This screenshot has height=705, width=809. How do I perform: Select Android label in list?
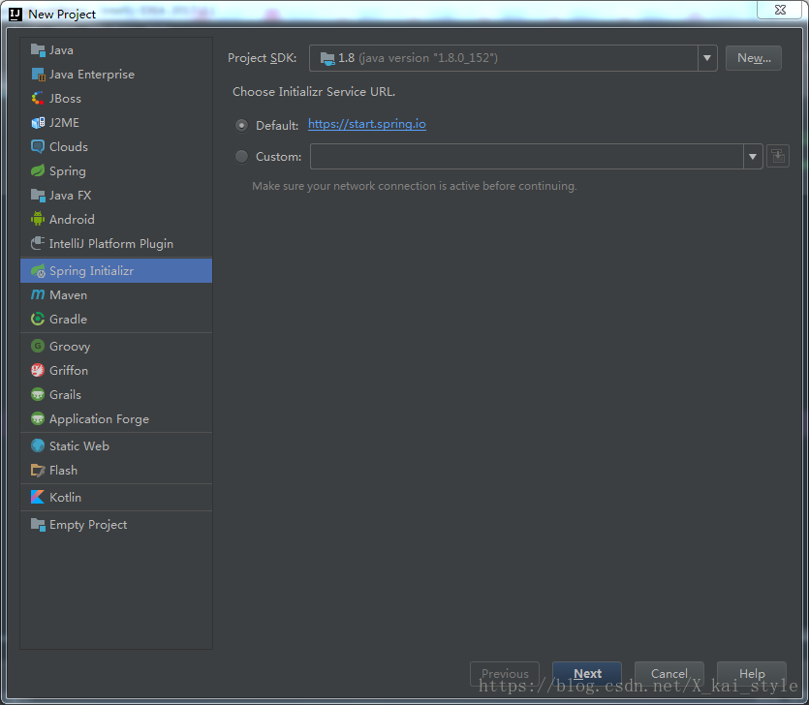coord(72,219)
